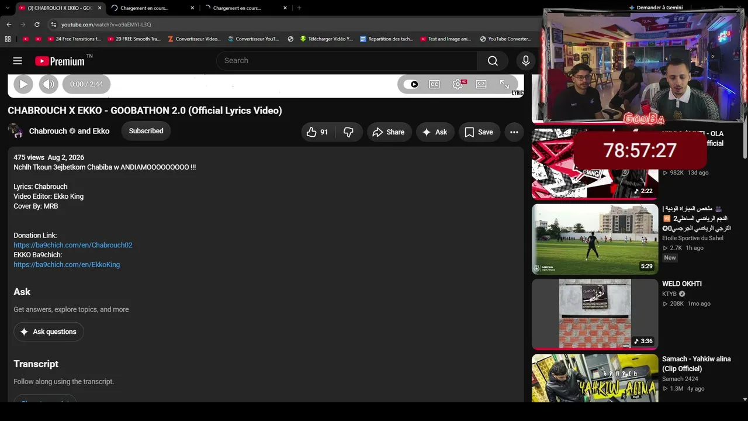Open the EkkoKing ba9chich link
The height and width of the screenshot is (421, 748).
pyautogui.click(x=67, y=265)
